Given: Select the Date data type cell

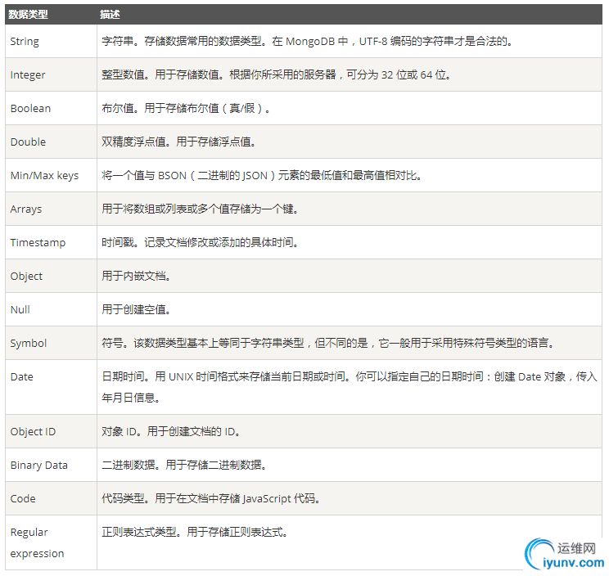Looking at the screenshot, I should 51,387.
